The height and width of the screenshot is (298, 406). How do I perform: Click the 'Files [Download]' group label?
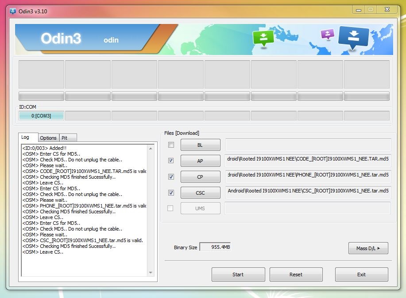(182, 133)
